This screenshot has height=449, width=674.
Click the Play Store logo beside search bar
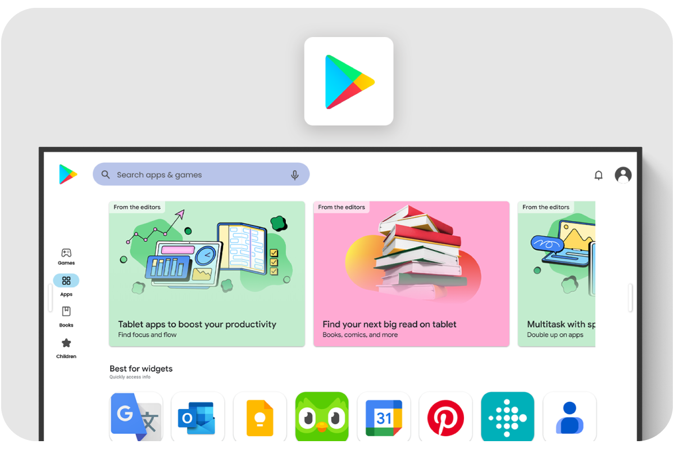68,175
